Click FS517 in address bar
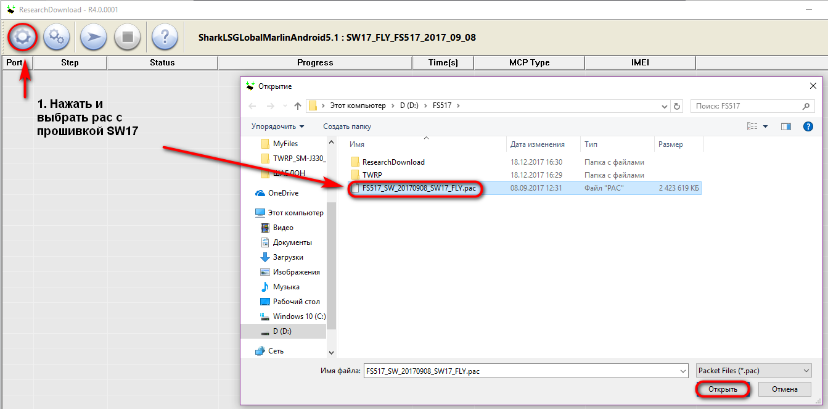Screen dimensions: 828x409 (x=442, y=106)
